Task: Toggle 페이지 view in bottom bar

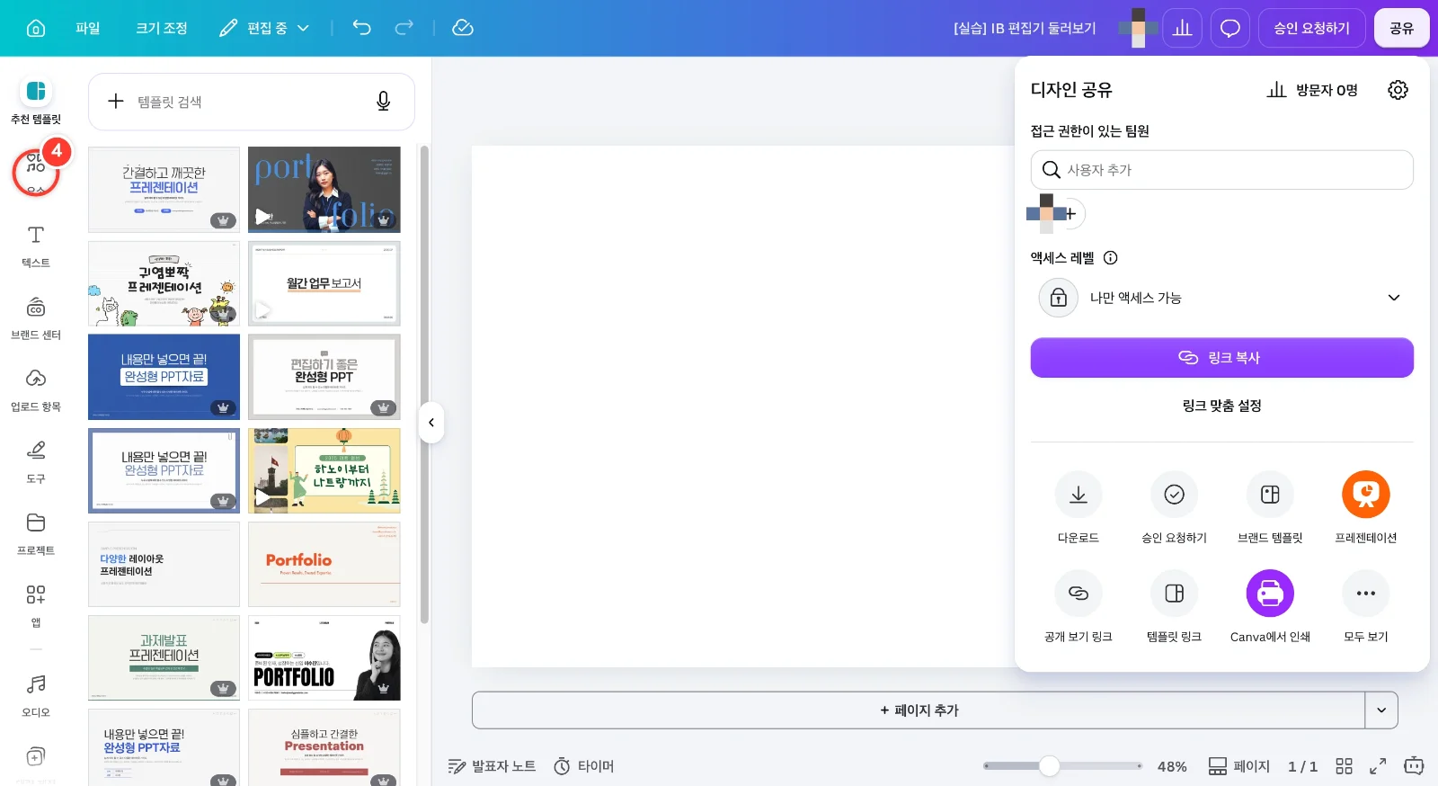Action: point(1239,766)
